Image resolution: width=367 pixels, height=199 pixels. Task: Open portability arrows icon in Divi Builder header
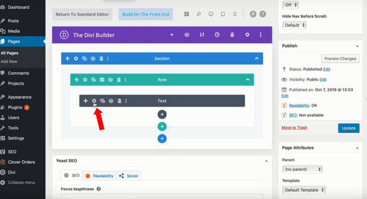[x=202, y=35]
